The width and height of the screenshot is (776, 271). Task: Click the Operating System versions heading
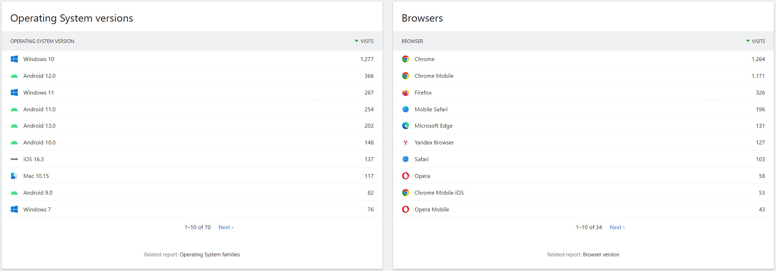click(x=71, y=18)
